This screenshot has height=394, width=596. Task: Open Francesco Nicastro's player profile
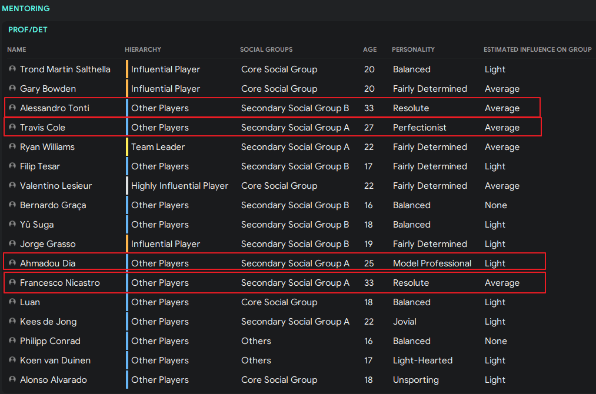pos(59,282)
